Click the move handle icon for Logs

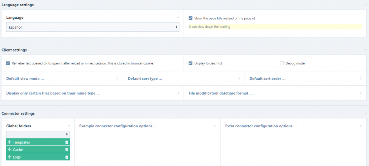[10, 157]
